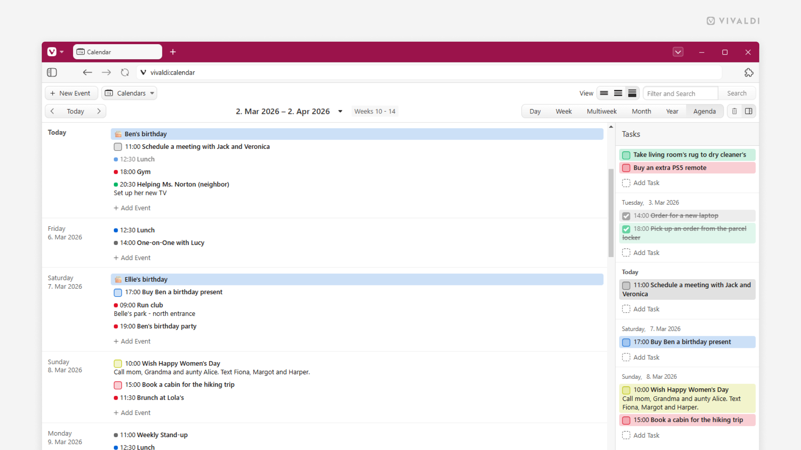Image resolution: width=801 pixels, height=450 pixels.
Task: Select the thickest event density view
Action: [632, 93]
